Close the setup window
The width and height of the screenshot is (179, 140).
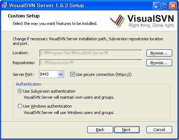[173, 6]
